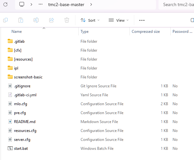Click the 1 KB size of README.md
Image resolution: width=194 pixels, height=160 pixels.
coord(164,122)
